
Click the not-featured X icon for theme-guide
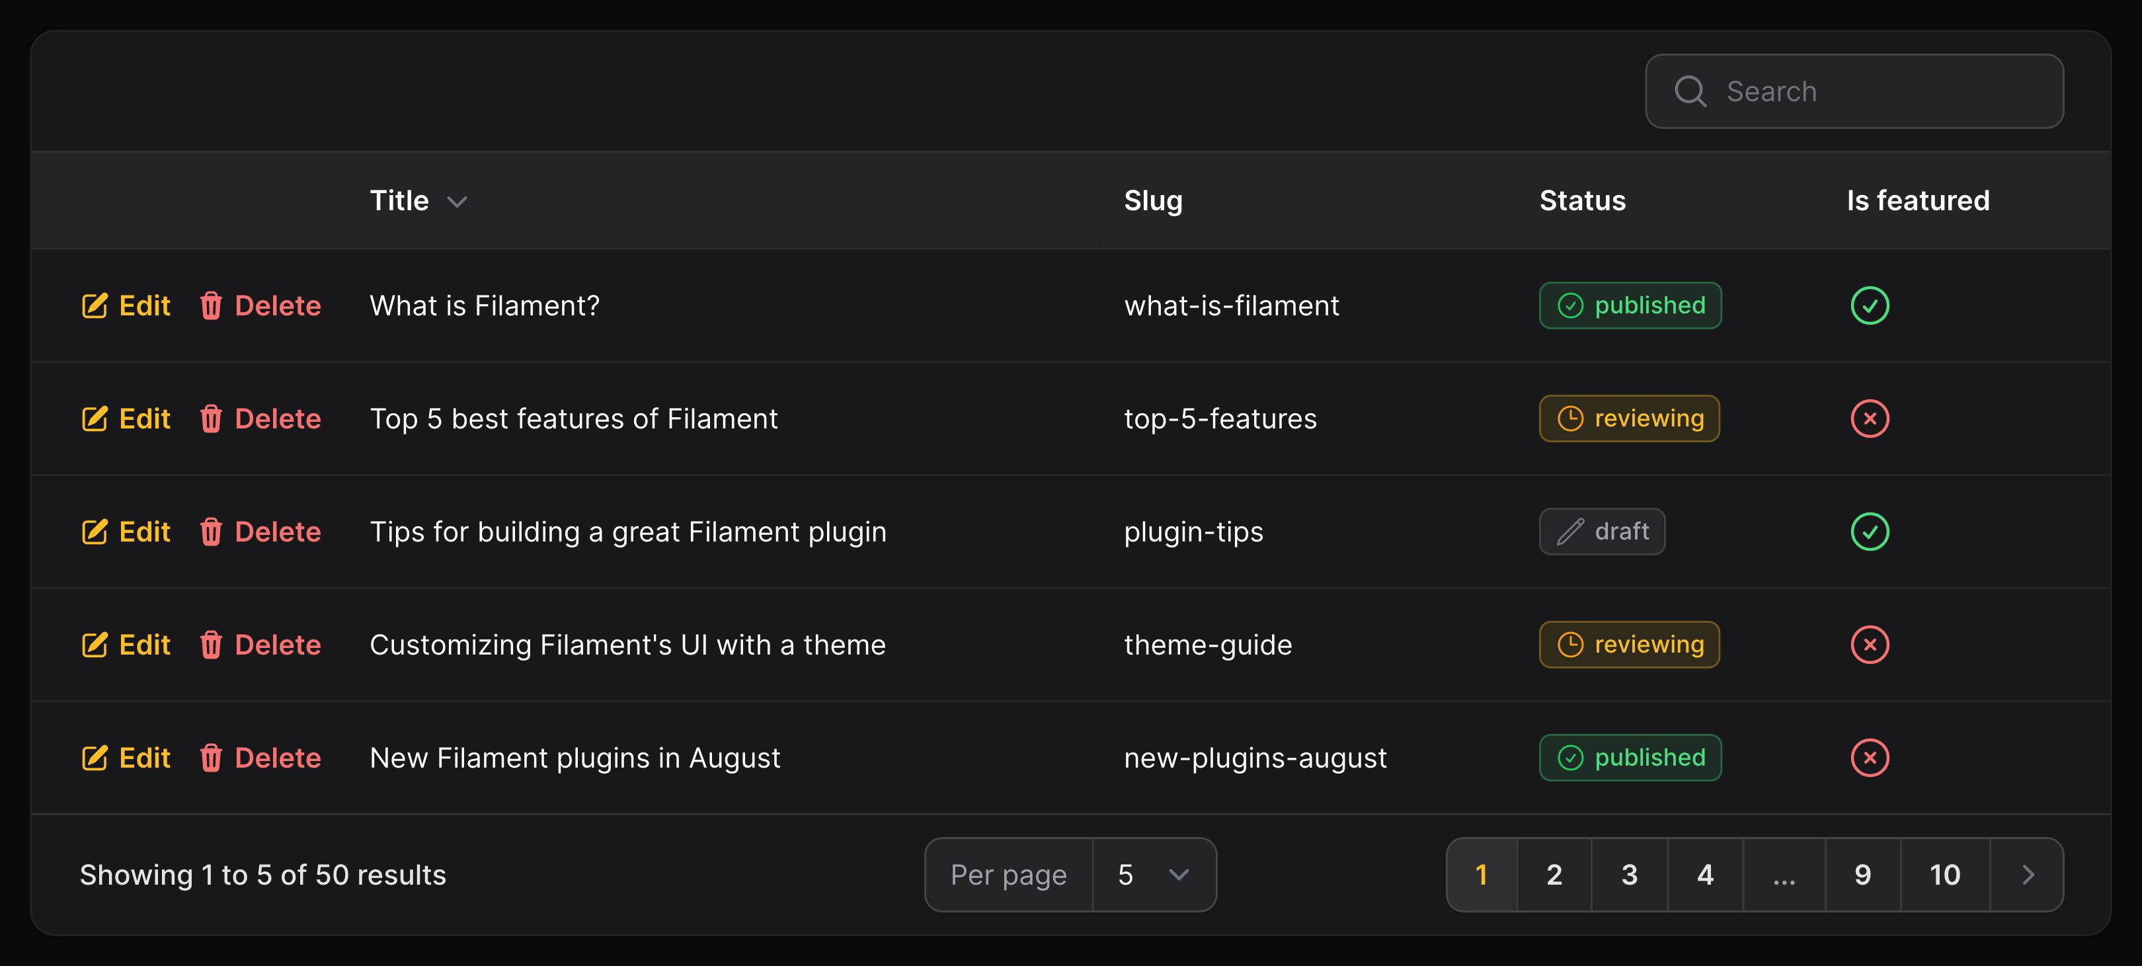pos(1869,644)
